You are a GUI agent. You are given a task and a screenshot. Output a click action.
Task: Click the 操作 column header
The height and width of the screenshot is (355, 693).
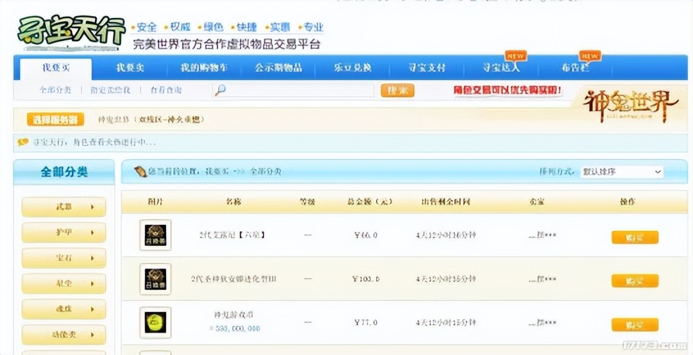pyautogui.click(x=628, y=202)
